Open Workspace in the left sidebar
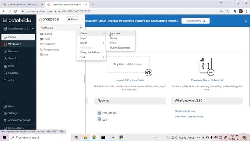 tap(18, 44)
